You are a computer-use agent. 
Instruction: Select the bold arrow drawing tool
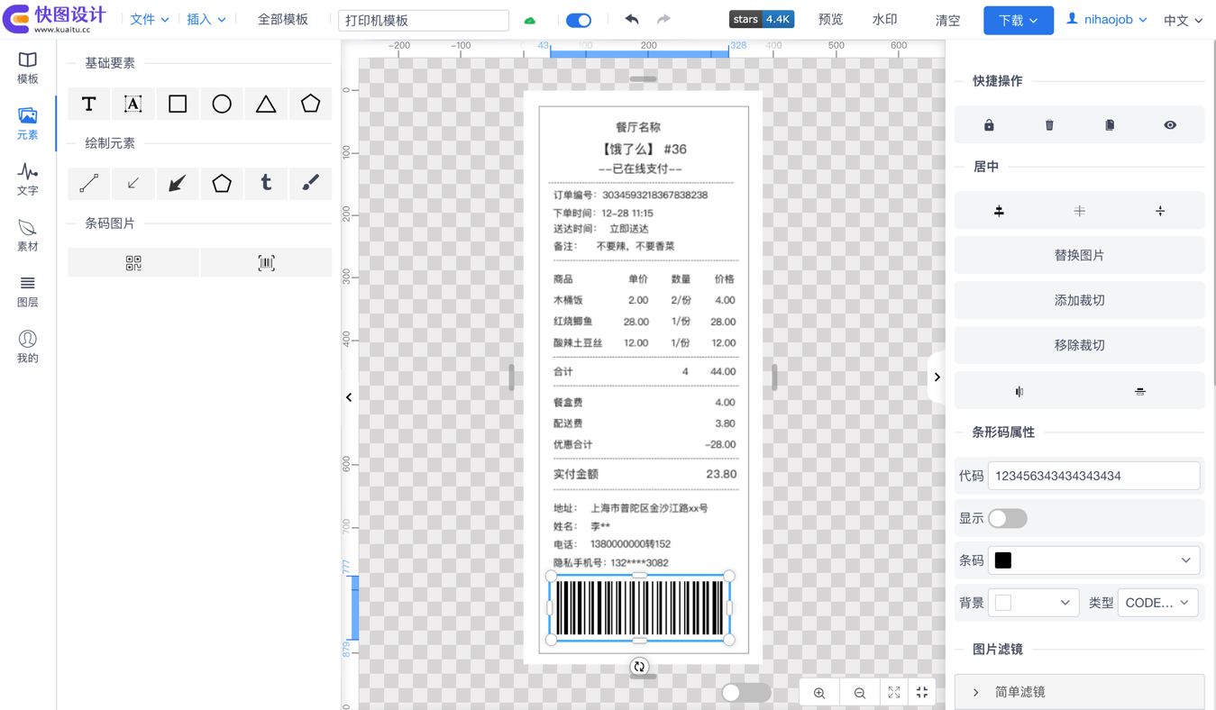[x=178, y=184]
